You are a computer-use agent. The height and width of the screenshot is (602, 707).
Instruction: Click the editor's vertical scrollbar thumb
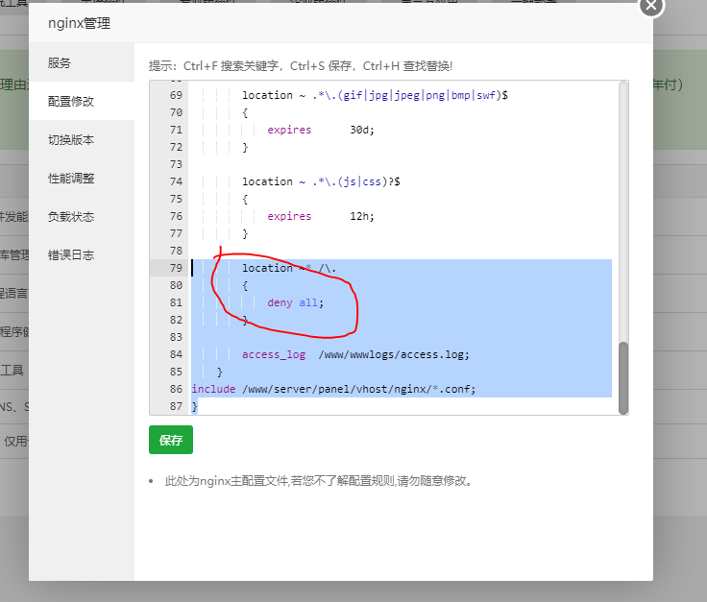pos(623,377)
